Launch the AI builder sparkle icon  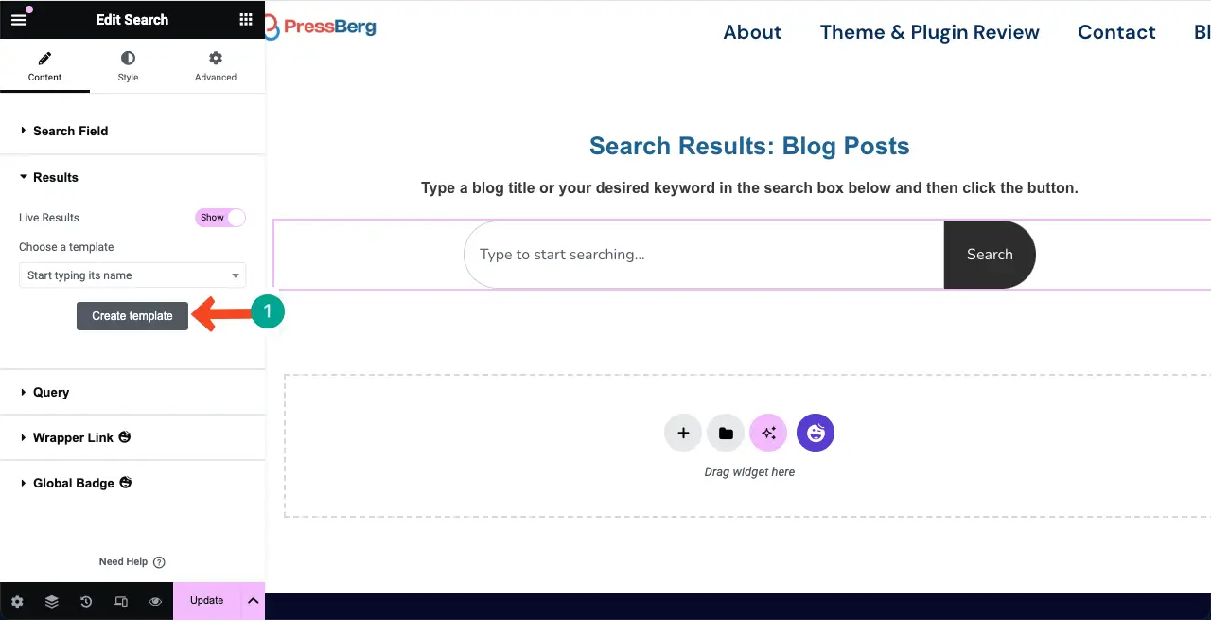point(768,433)
